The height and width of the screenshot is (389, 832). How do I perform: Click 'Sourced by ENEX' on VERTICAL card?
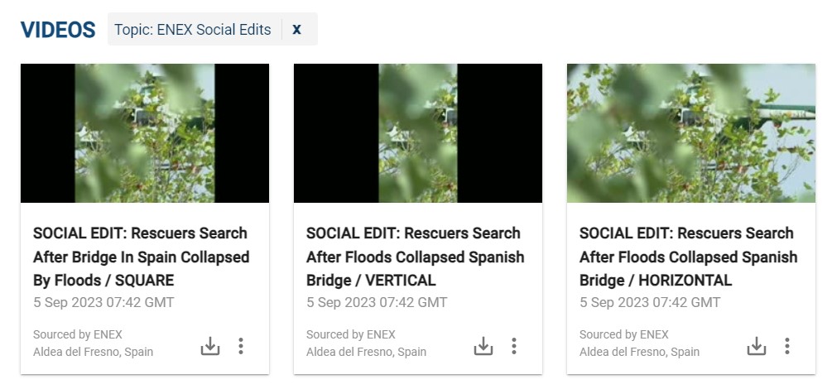pos(351,335)
